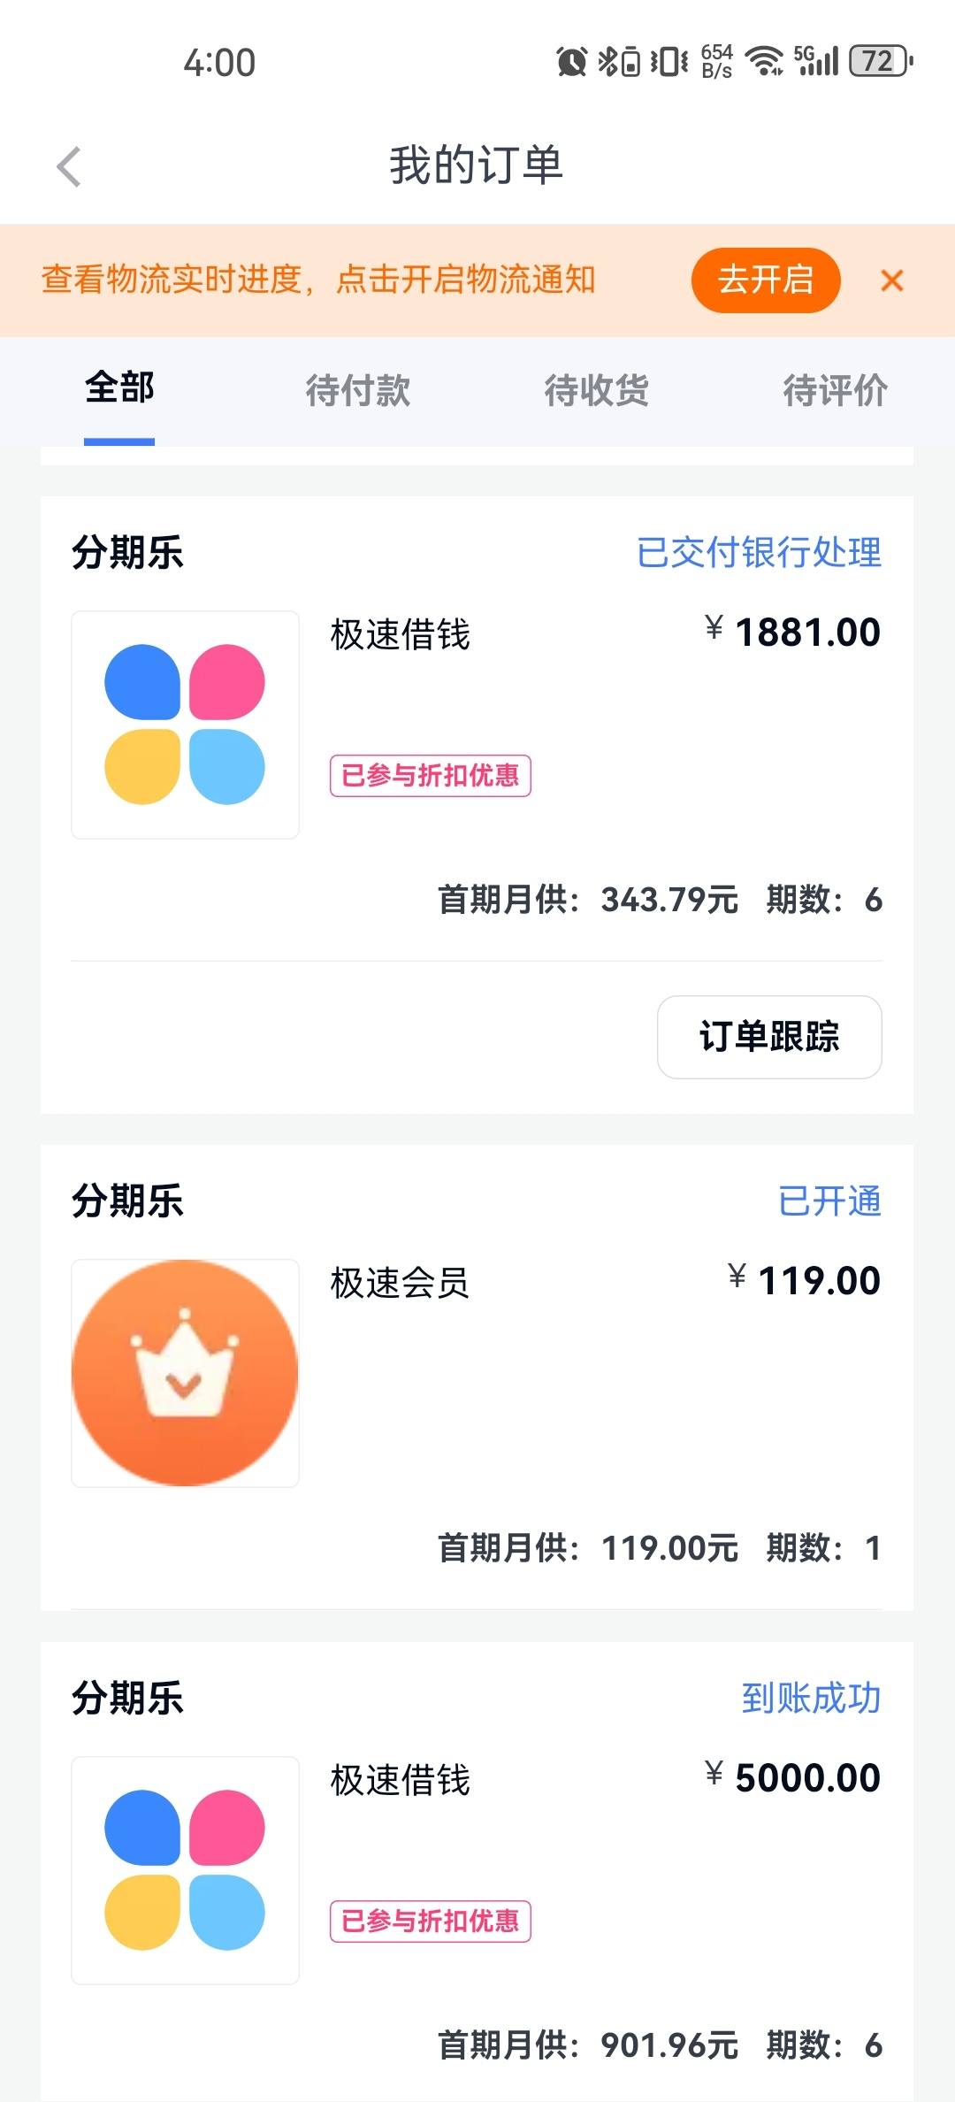Tap the orange crown 极速会员 icon
Viewport: 955px width, 2102px height.
coord(185,1373)
